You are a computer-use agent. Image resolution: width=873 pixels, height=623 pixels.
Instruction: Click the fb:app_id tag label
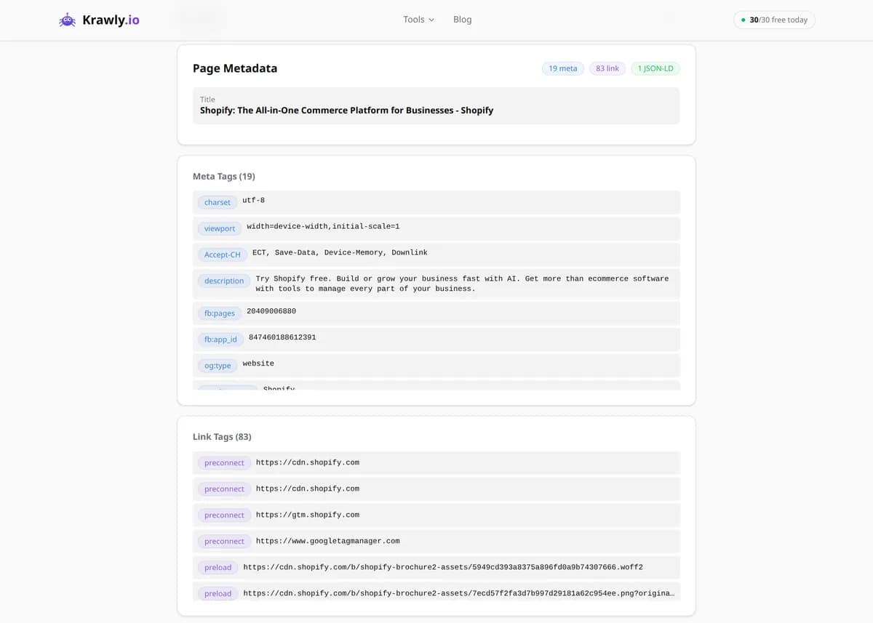coord(220,339)
